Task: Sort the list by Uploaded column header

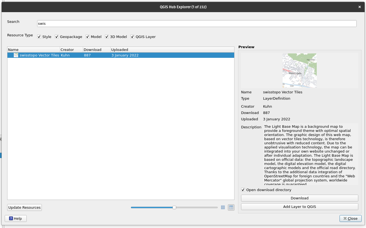Action: [x=172, y=50]
